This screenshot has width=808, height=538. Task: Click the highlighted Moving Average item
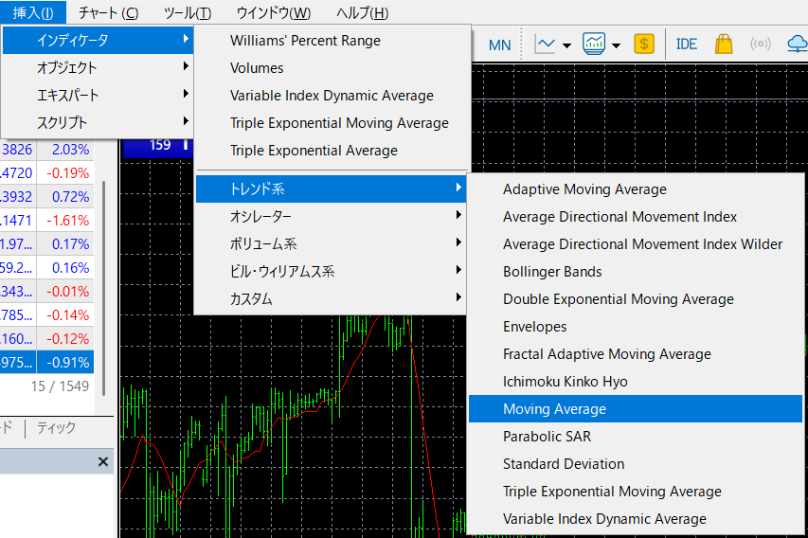pos(636,408)
